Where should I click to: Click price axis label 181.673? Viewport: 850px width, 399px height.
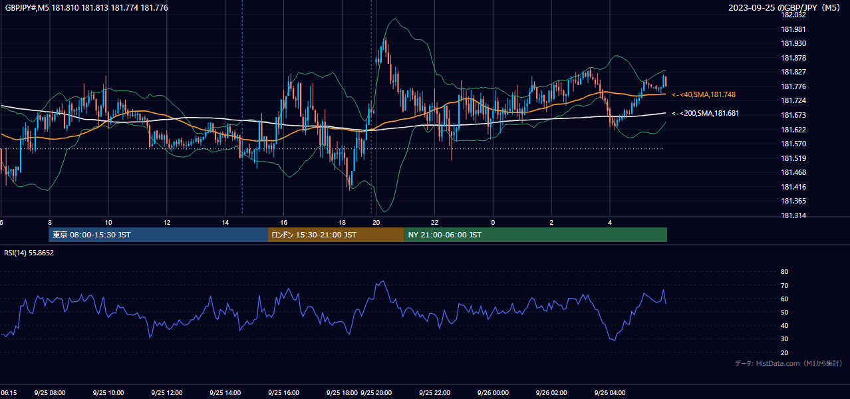click(794, 115)
